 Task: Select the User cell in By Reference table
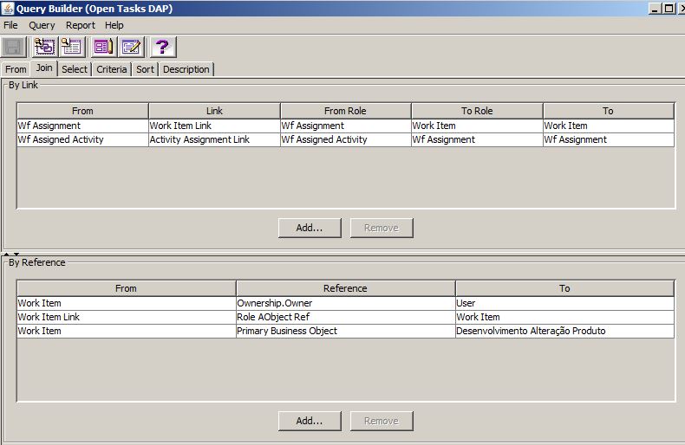[x=564, y=303]
